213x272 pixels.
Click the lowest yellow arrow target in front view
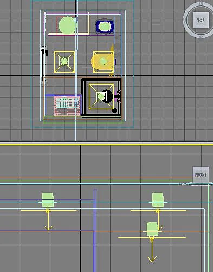[152, 260]
